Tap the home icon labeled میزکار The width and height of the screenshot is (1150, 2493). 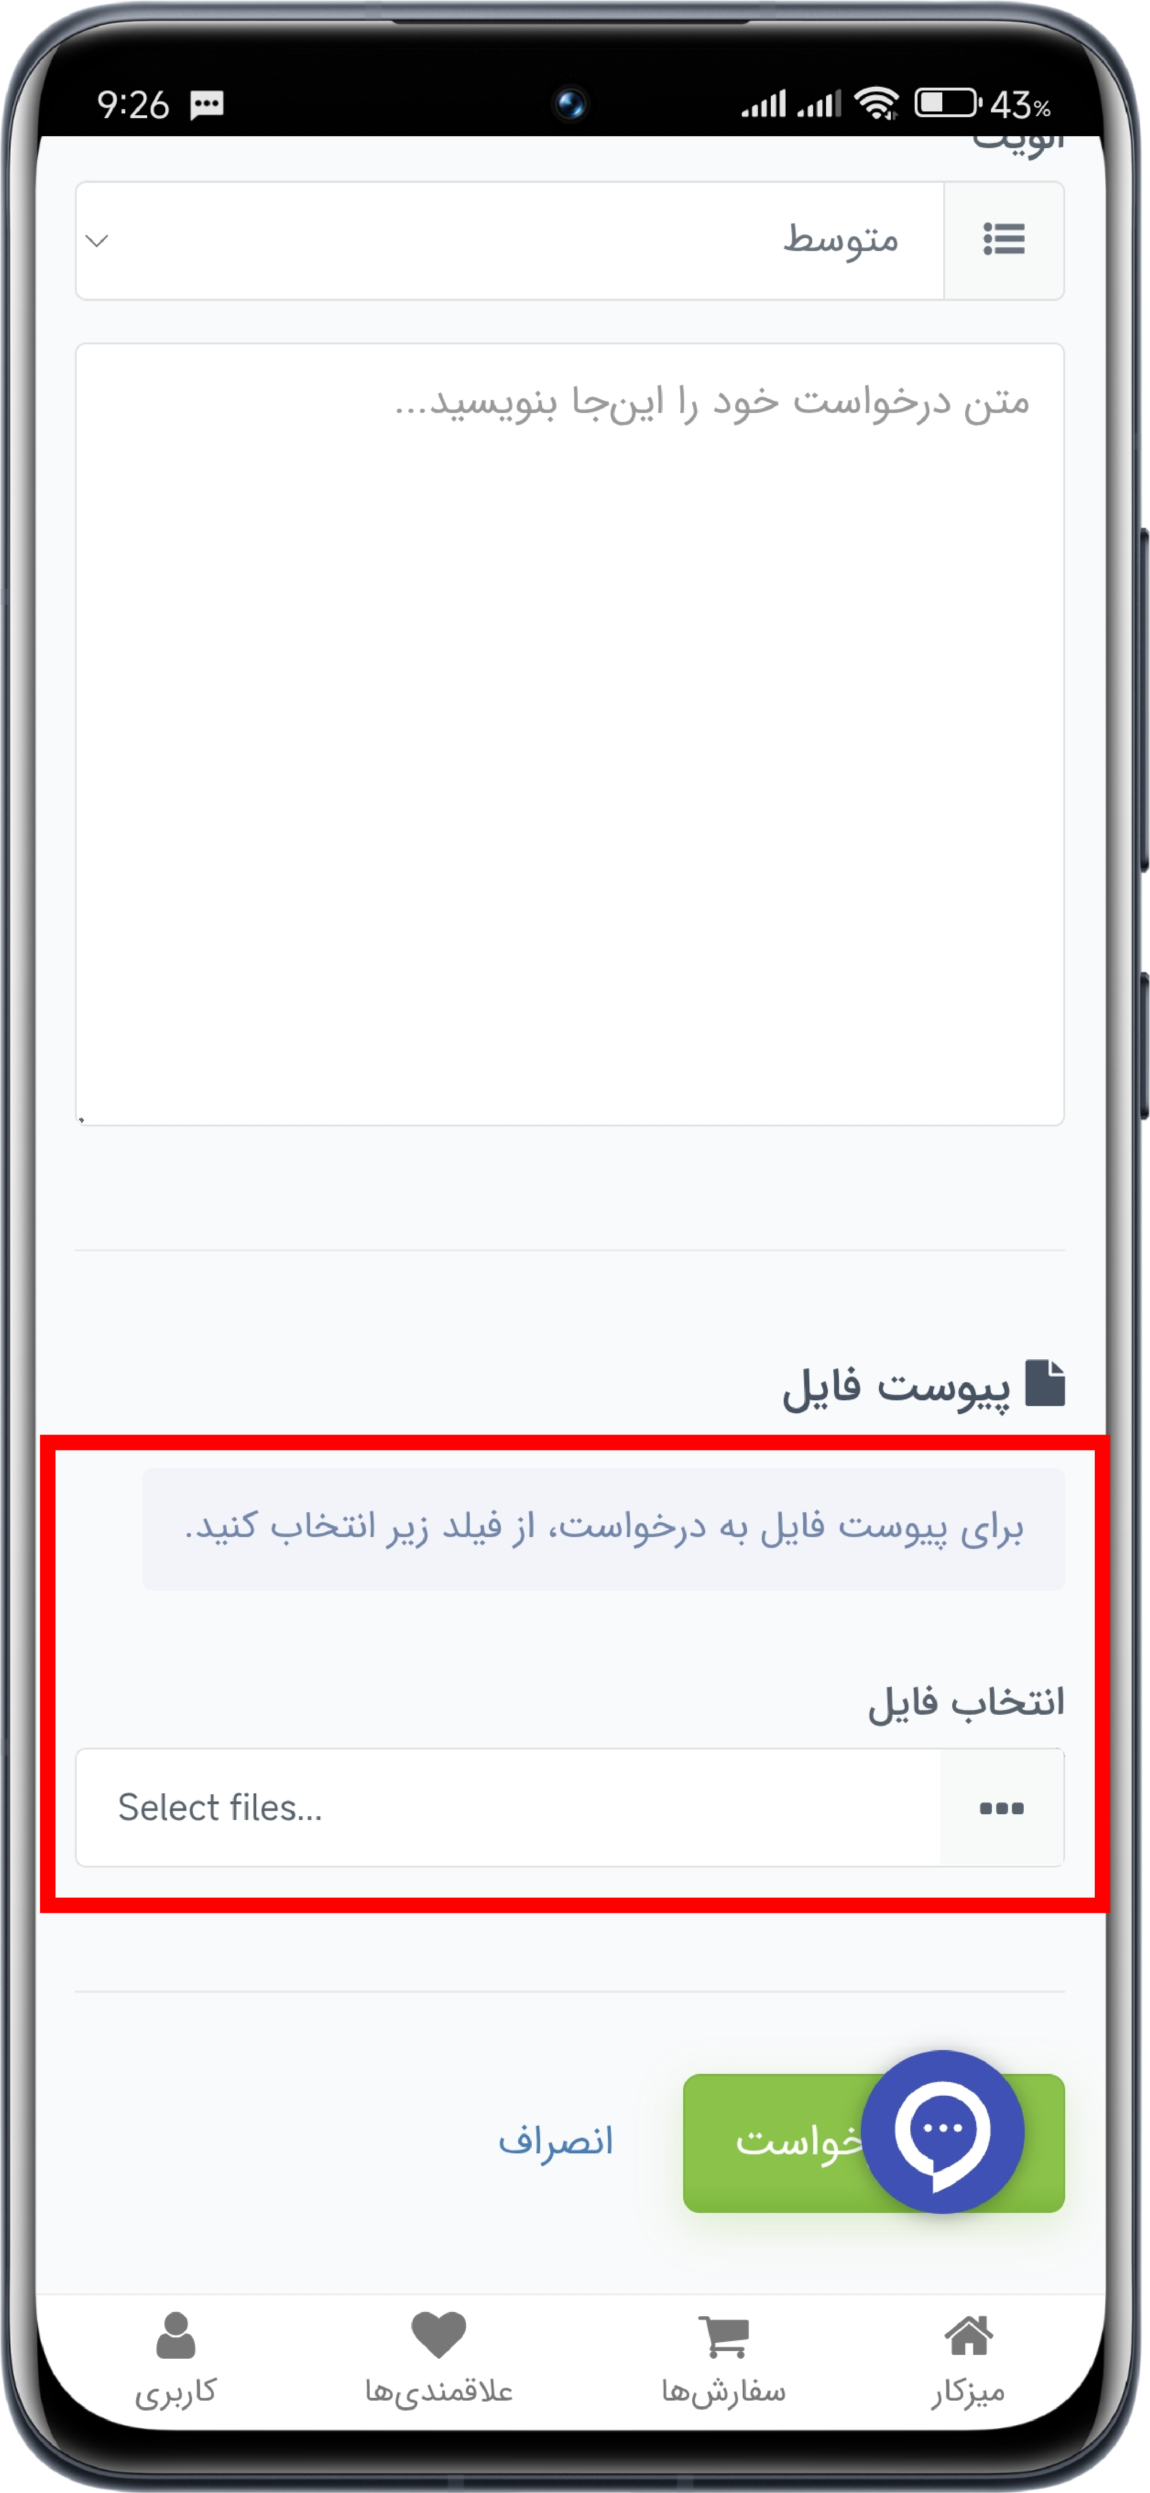[968, 2335]
